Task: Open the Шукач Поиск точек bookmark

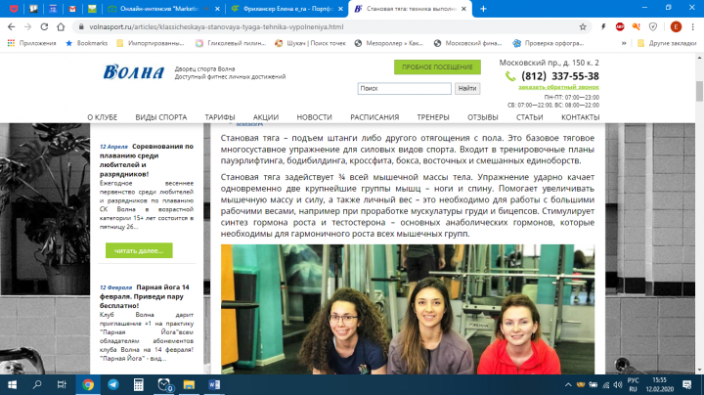Action: point(311,43)
